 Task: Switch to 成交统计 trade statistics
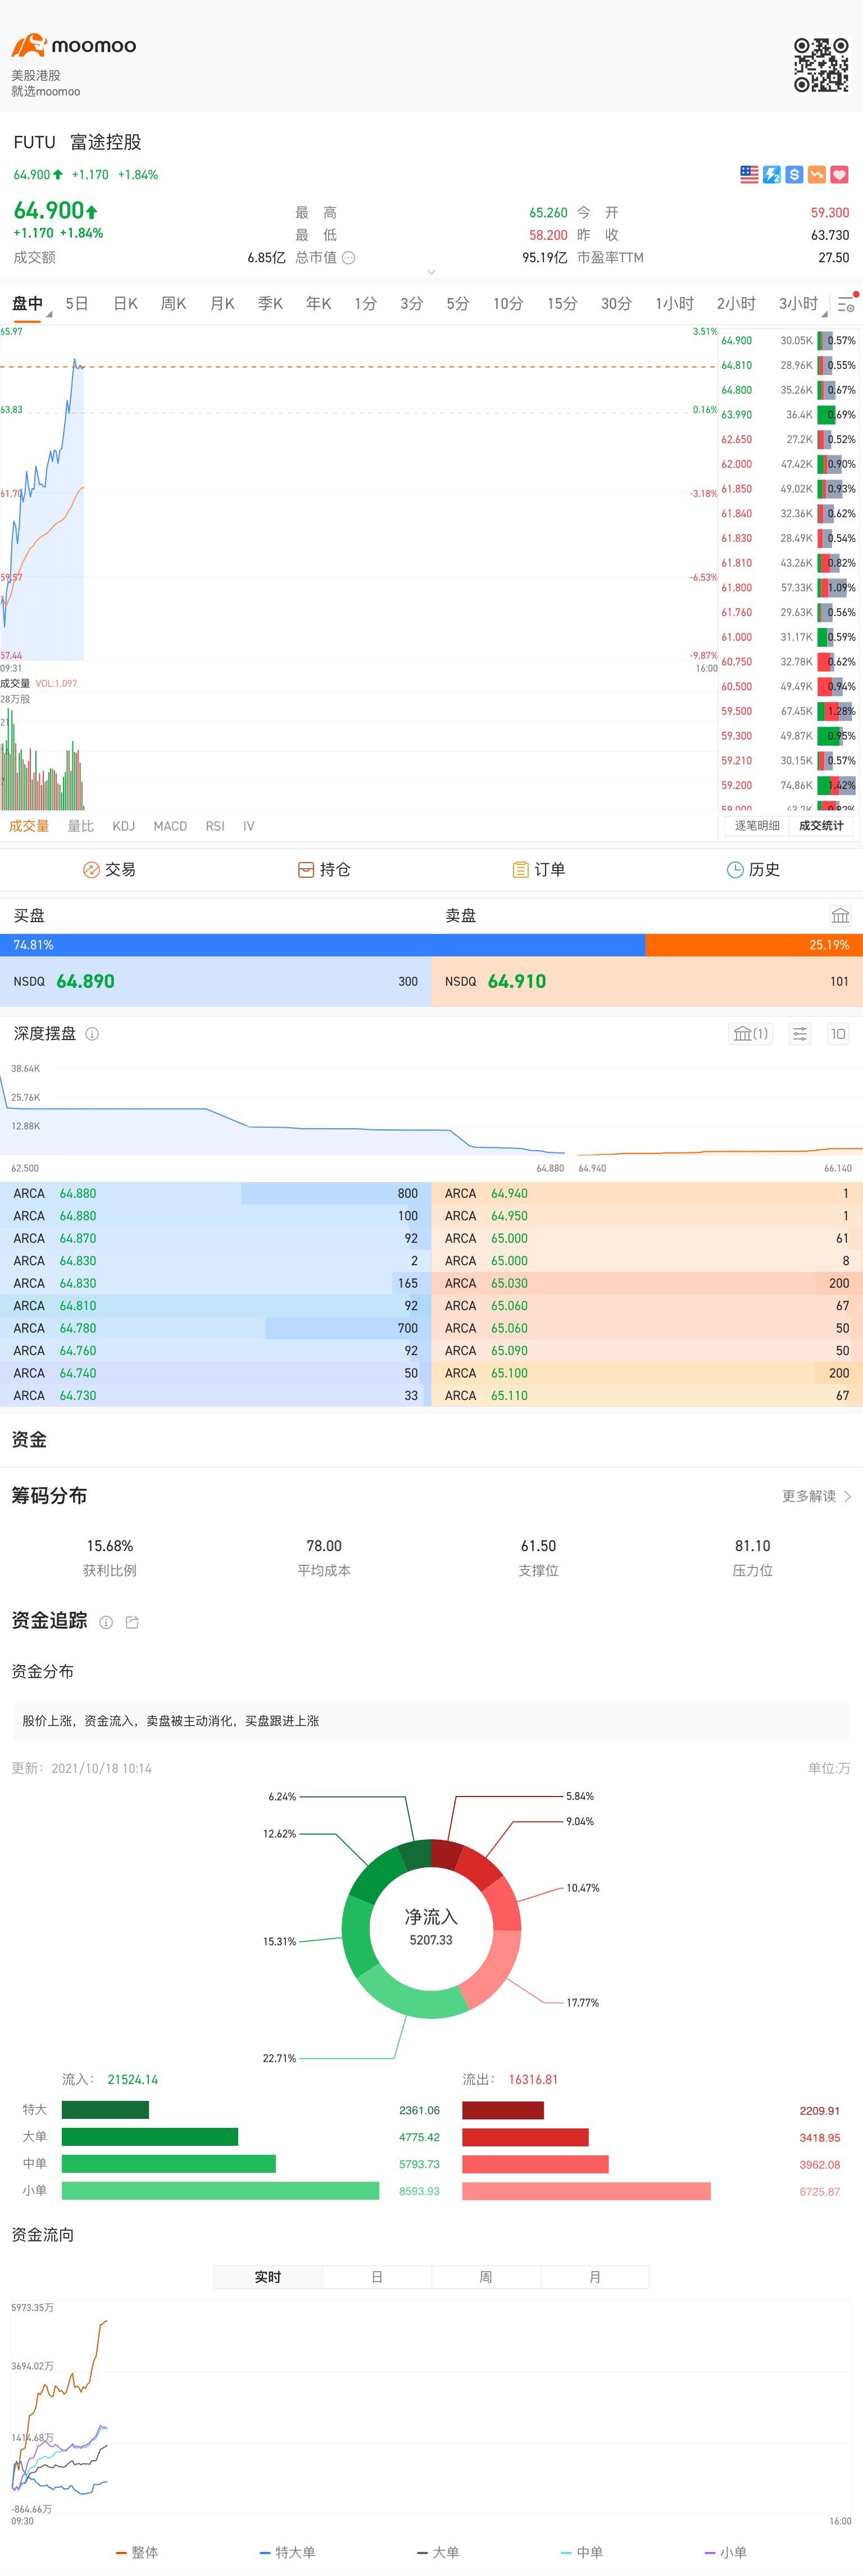(821, 825)
